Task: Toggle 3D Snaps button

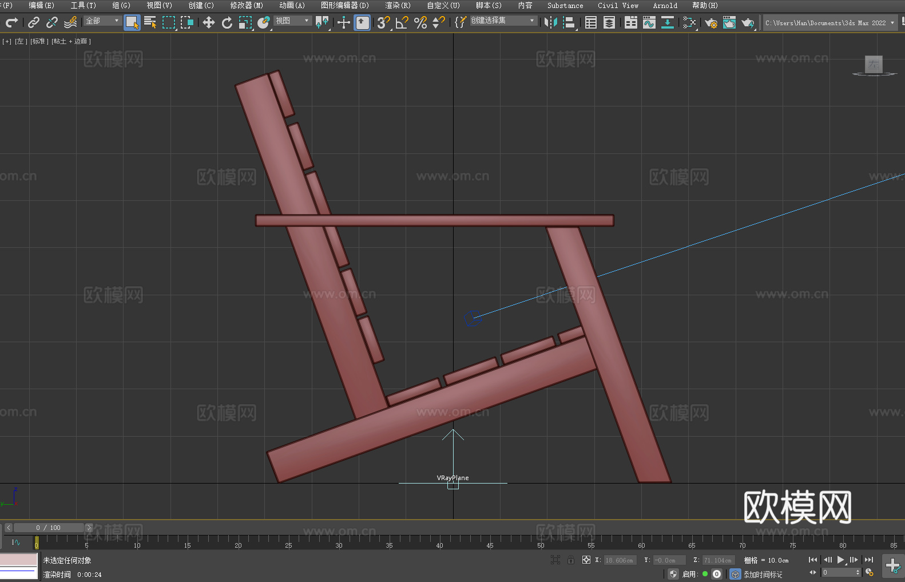Action: pos(384,22)
